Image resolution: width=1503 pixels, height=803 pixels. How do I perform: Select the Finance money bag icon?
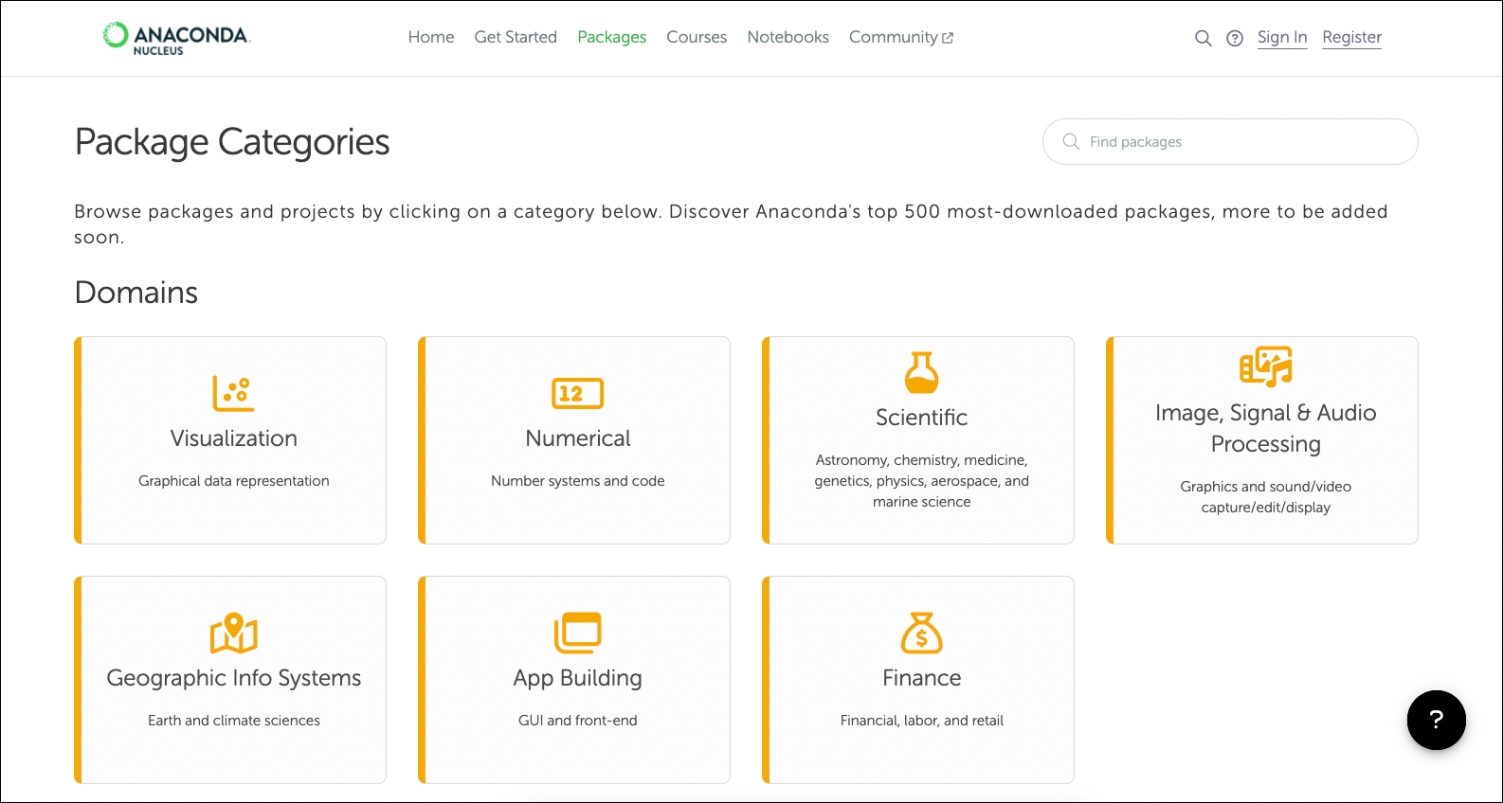[x=921, y=633]
